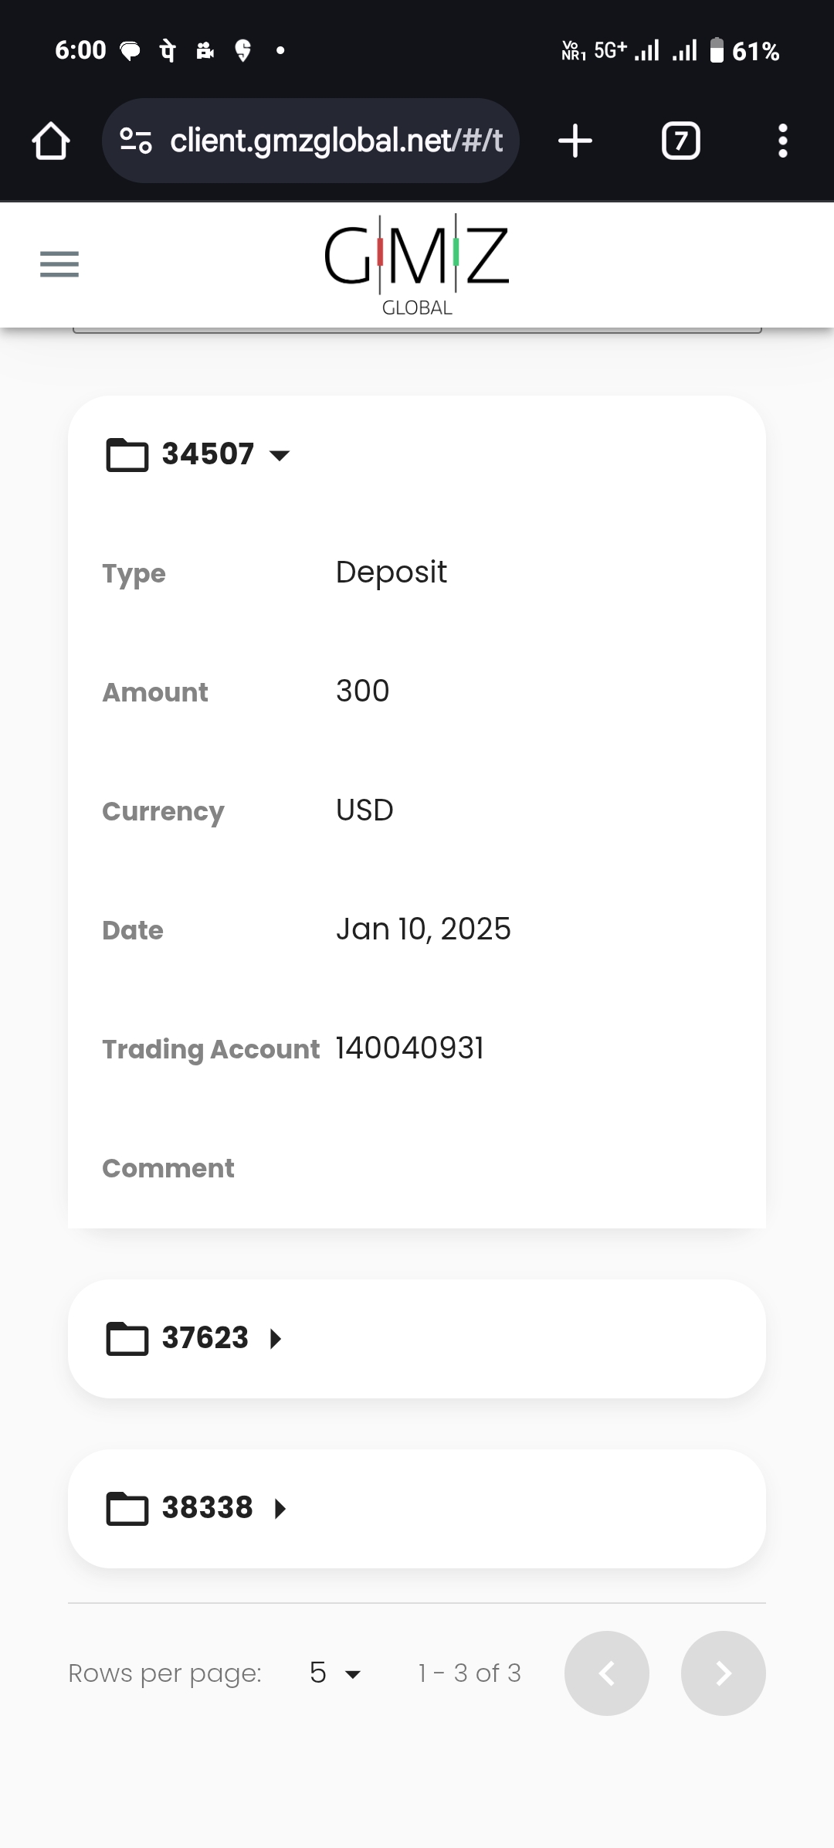
Task: Tap the battery indicator in status bar
Action: [717, 51]
